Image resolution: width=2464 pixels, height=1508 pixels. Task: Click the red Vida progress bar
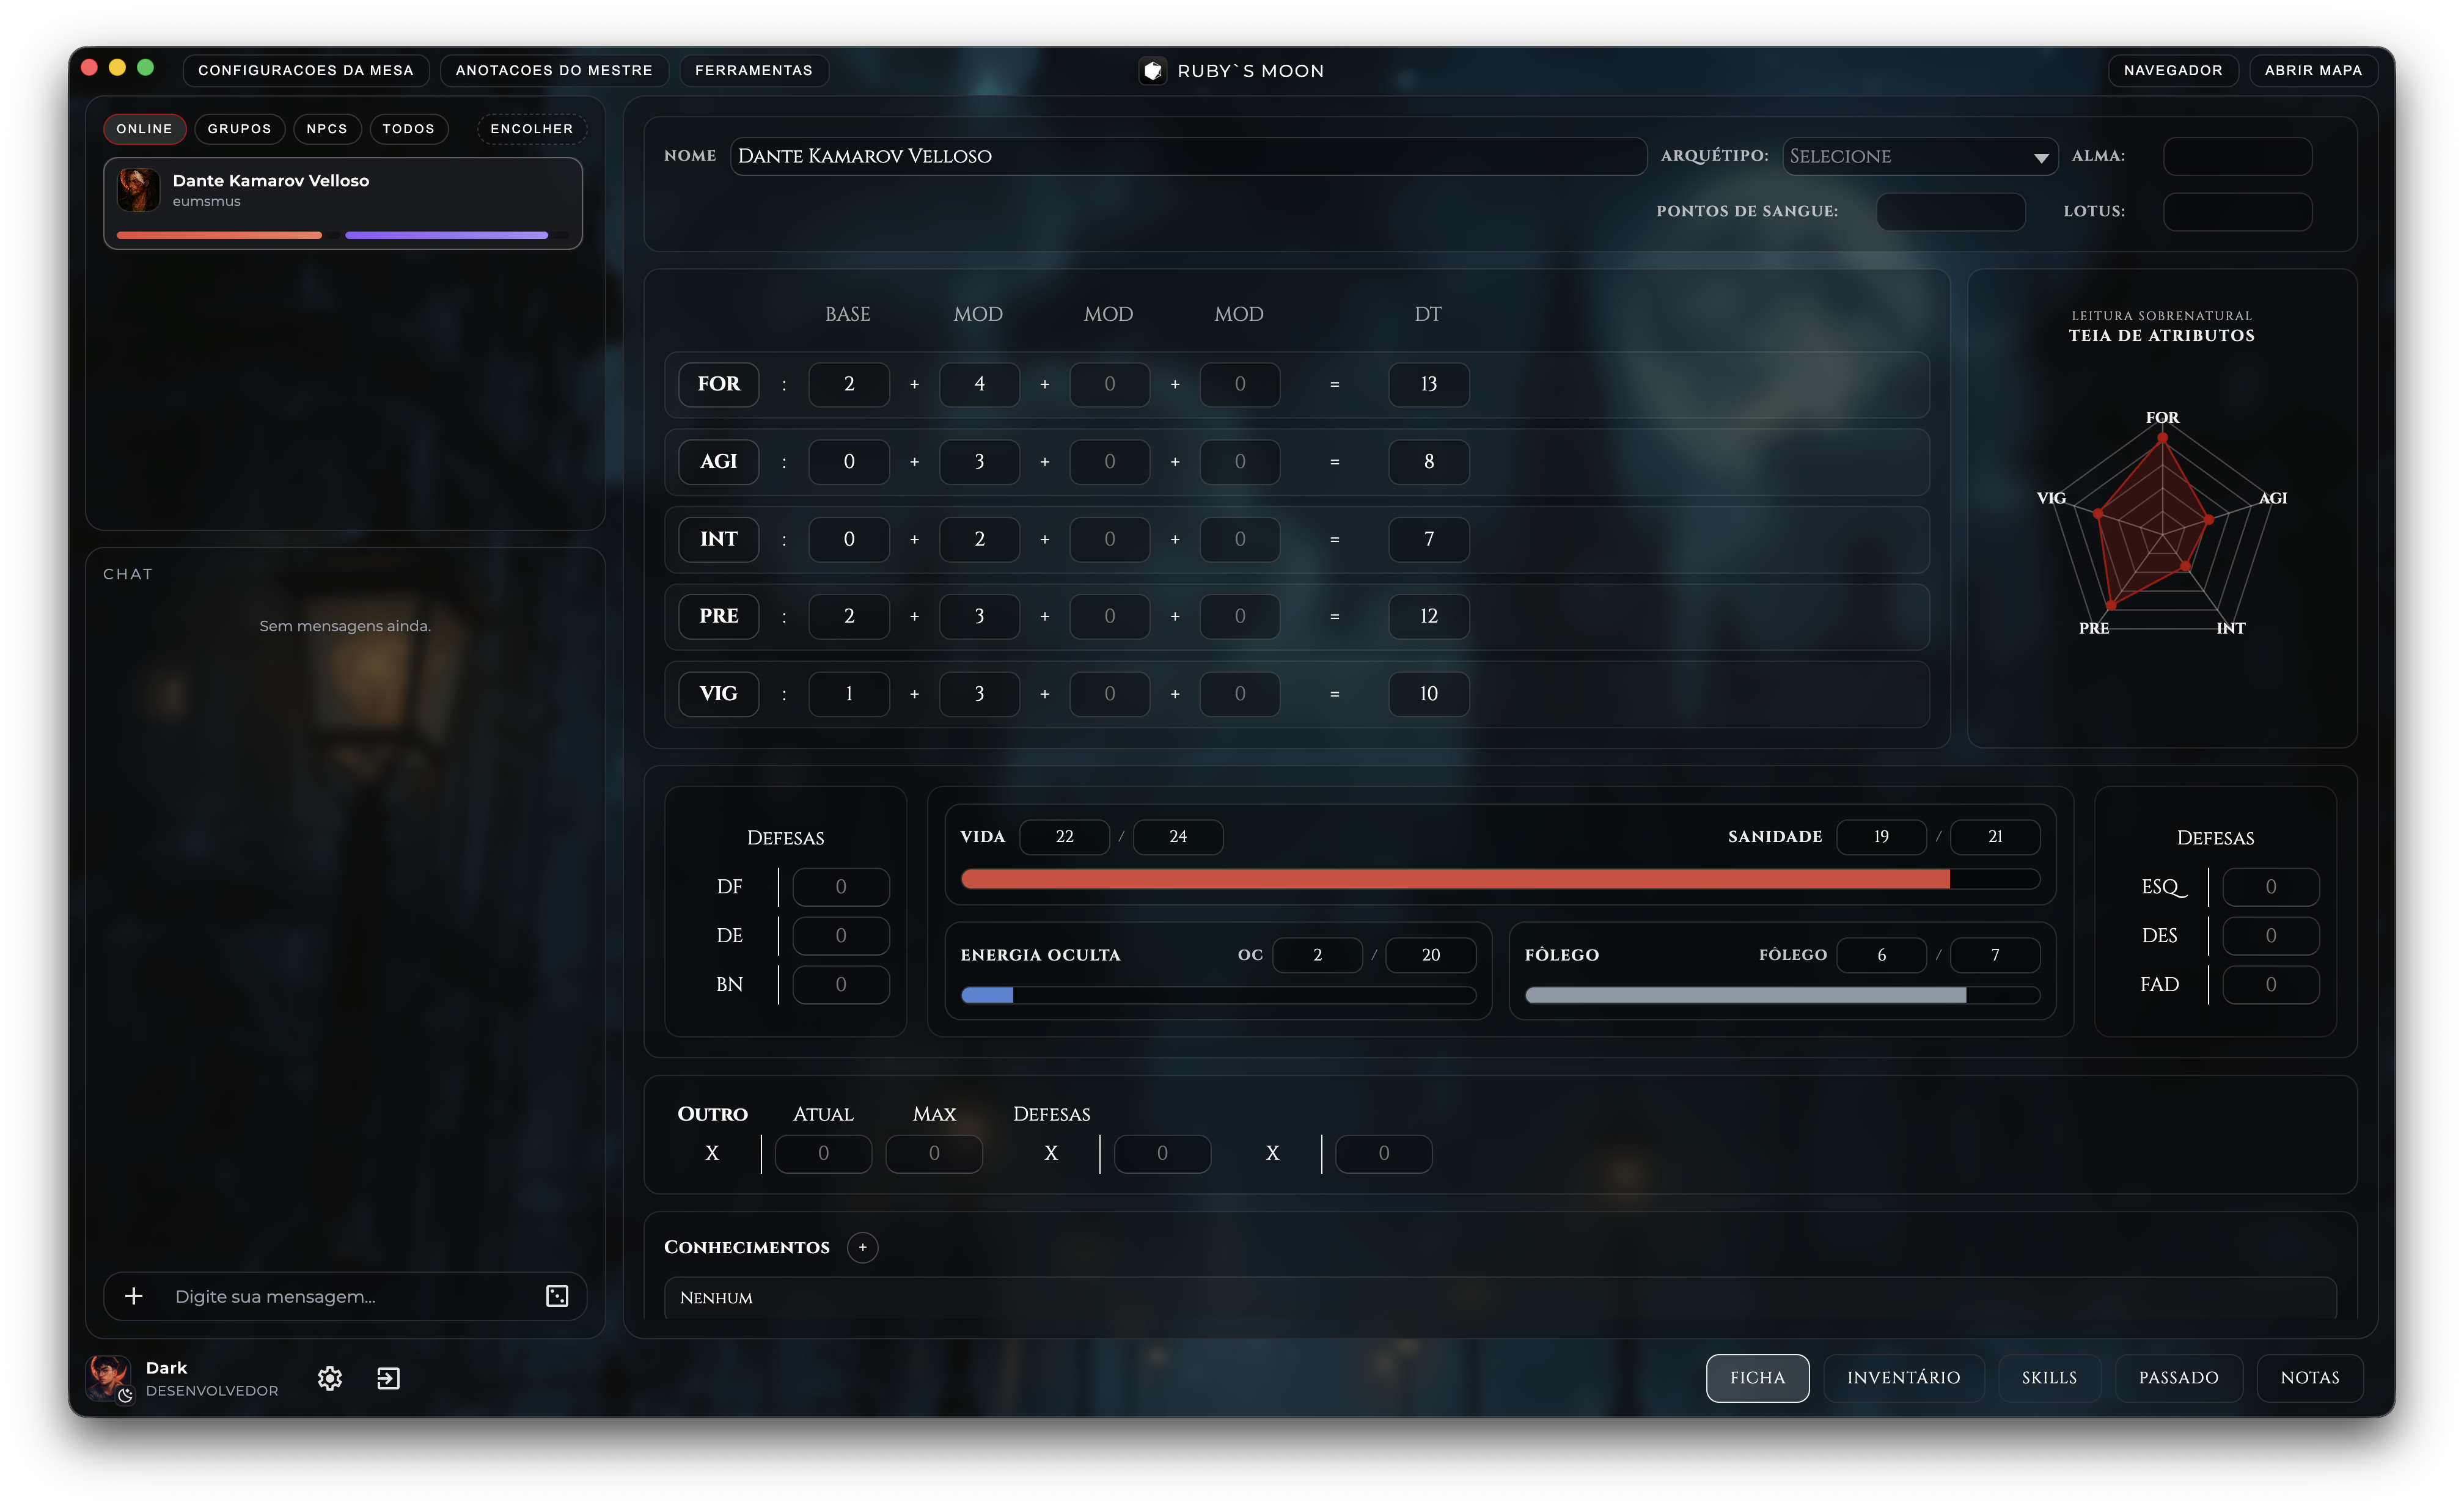[x=1500, y=879]
